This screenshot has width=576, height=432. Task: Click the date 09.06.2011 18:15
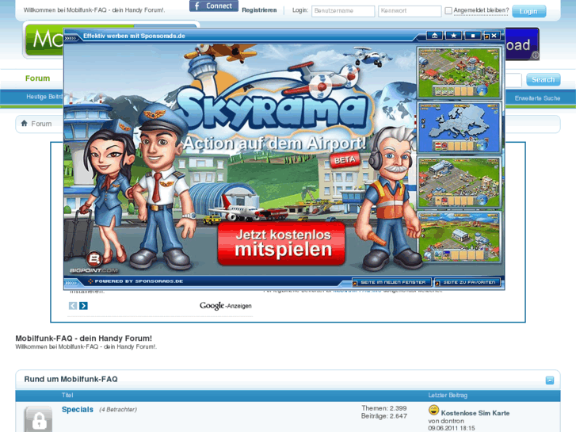tap(451, 428)
